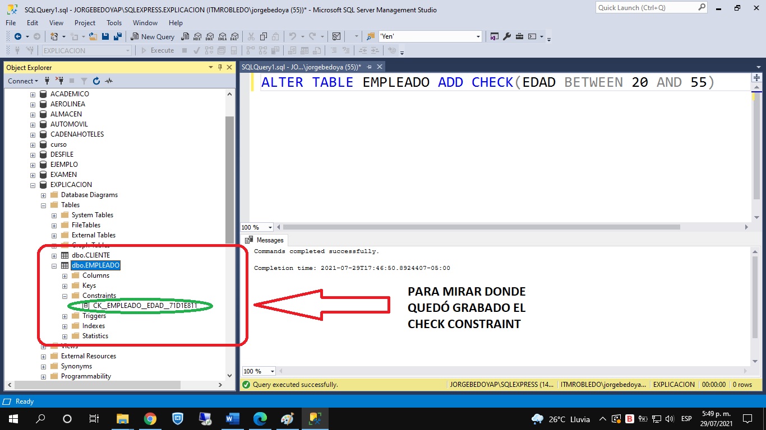Open the Help menu
Screen dimensions: 766x430
tap(176, 23)
